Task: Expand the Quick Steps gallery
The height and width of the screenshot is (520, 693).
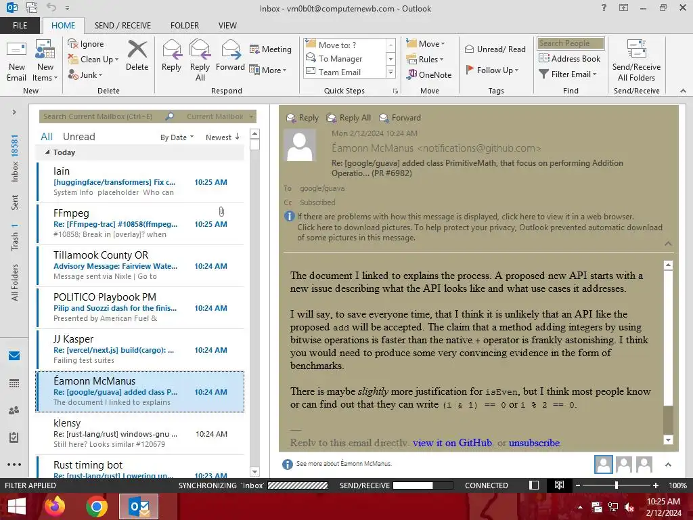Action: [x=390, y=72]
